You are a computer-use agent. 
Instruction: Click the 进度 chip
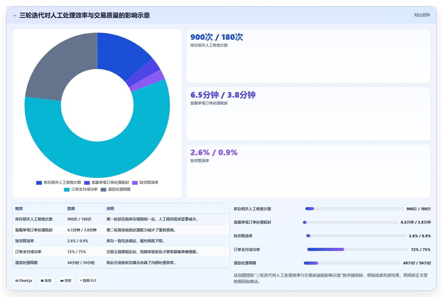point(66,281)
